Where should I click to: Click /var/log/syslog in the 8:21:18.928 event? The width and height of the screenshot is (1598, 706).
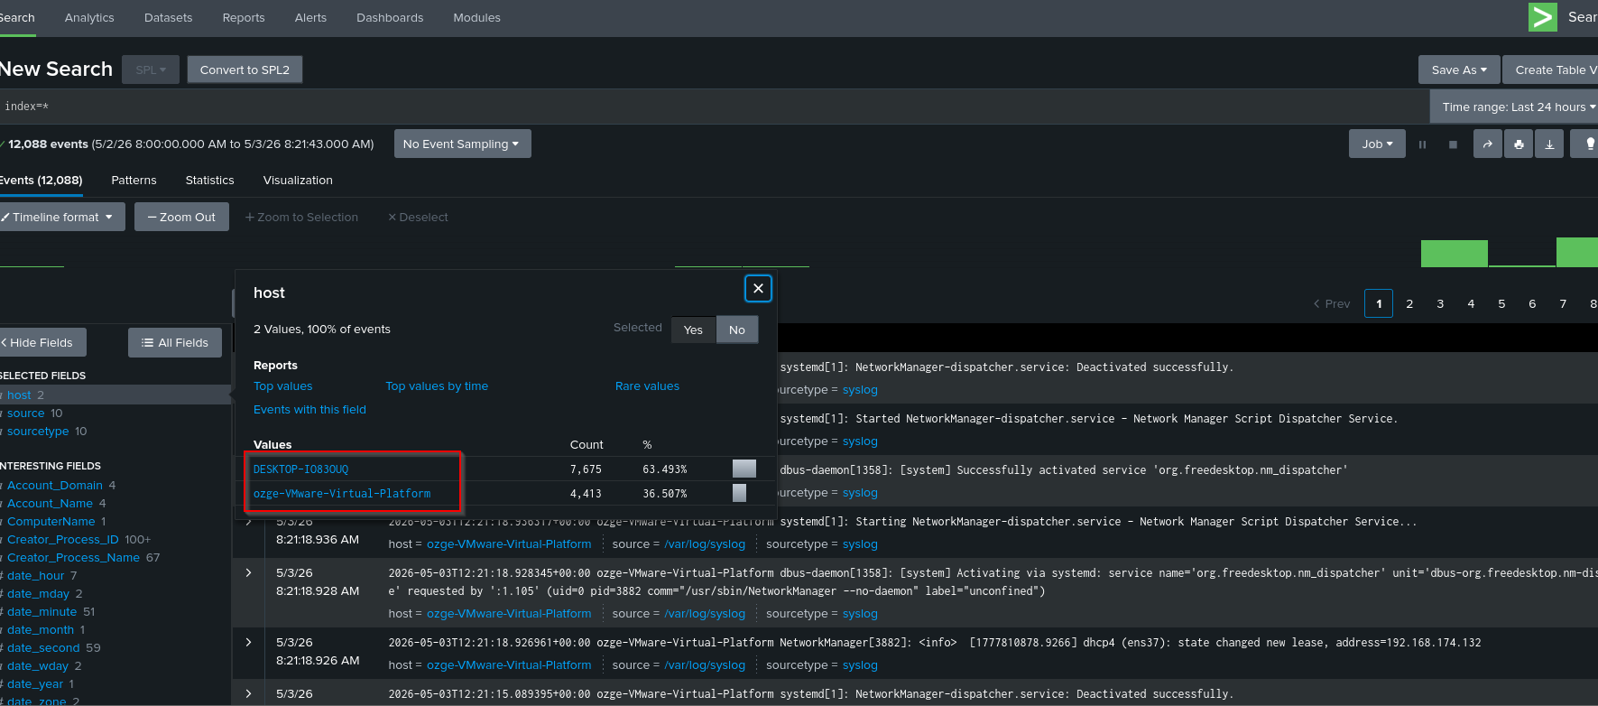click(705, 613)
